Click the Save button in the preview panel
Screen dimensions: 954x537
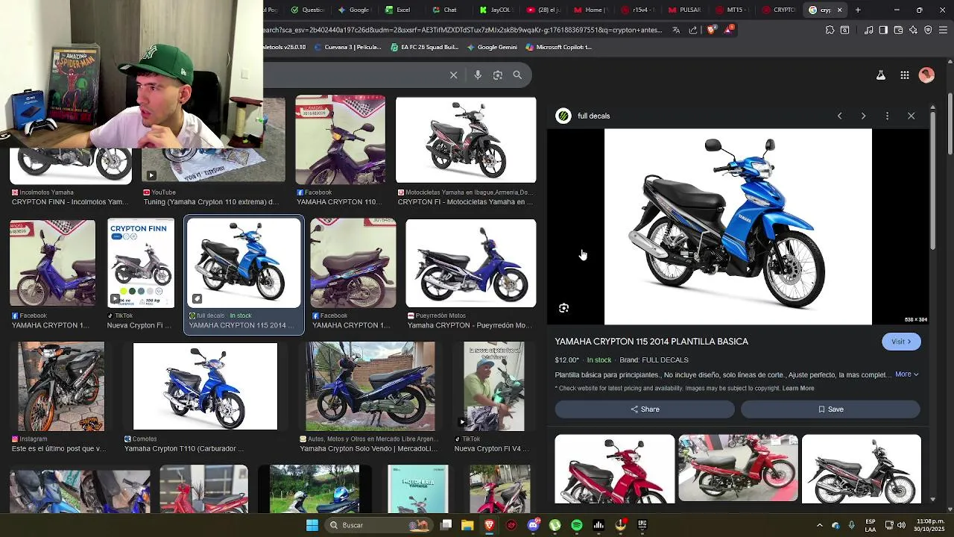(x=830, y=409)
